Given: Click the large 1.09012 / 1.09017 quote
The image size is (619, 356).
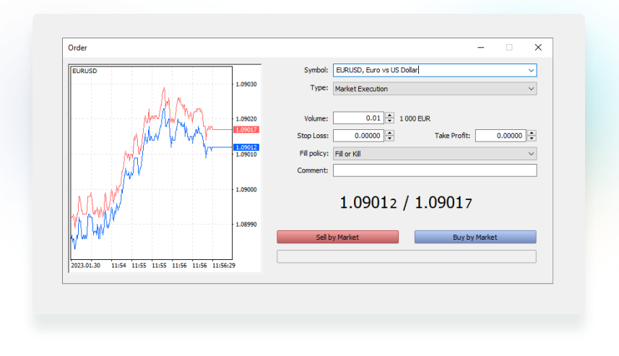Looking at the screenshot, I should click(x=406, y=203).
